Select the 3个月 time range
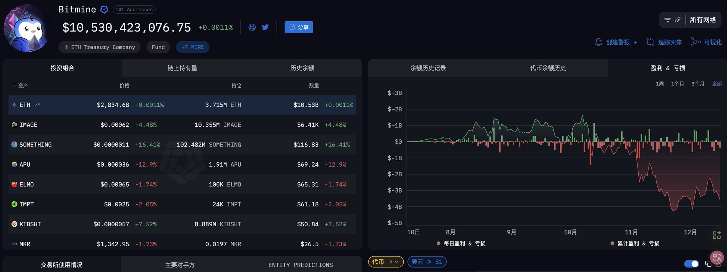Viewport: 727px width, 272px height. [698, 84]
